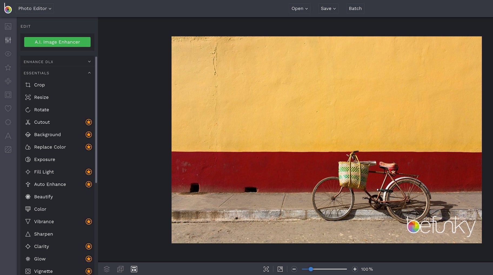Viewport: 493px width, 275px height.
Task: Click the Batch button
Action: [355, 8]
